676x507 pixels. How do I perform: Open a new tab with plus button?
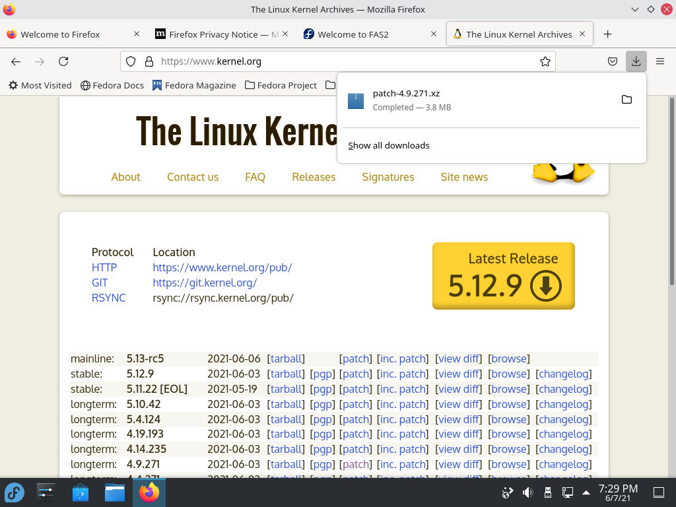tap(607, 34)
